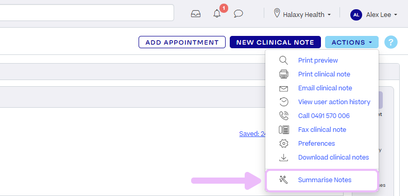Click the New Clinical Note button
The image size is (408, 196).
(x=275, y=42)
